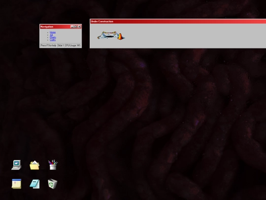The width and height of the screenshot is (266, 200).
Task: Follow the Crafts link in Navigation
Action: pyautogui.click(x=53, y=40)
